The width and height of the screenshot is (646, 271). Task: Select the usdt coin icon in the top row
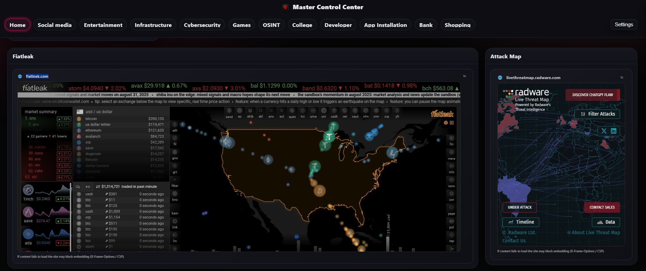[334, 111]
